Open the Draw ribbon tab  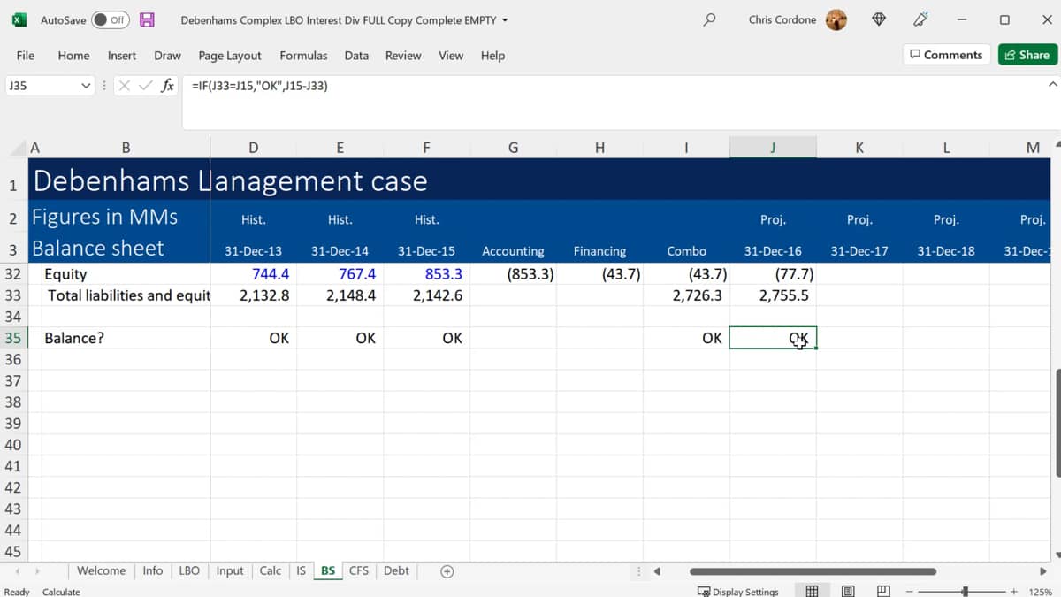point(167,55)
